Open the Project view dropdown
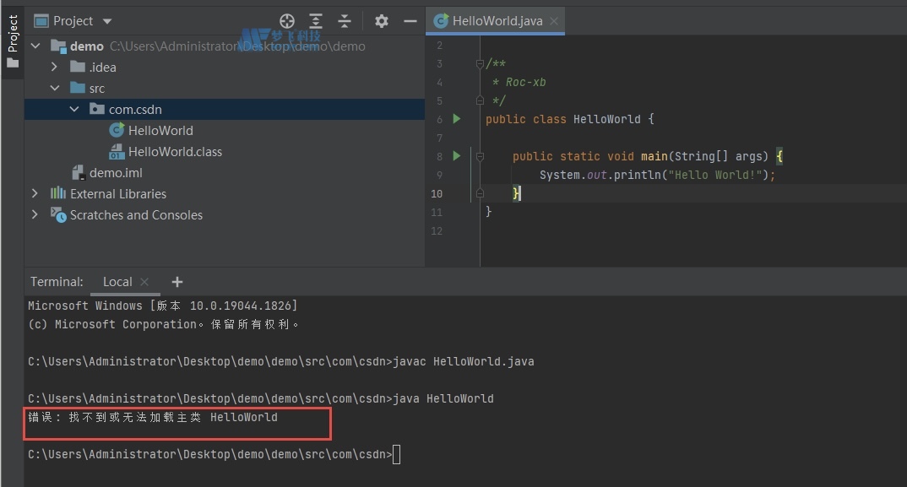Screen dimensions: 907x487 [106, 21]
